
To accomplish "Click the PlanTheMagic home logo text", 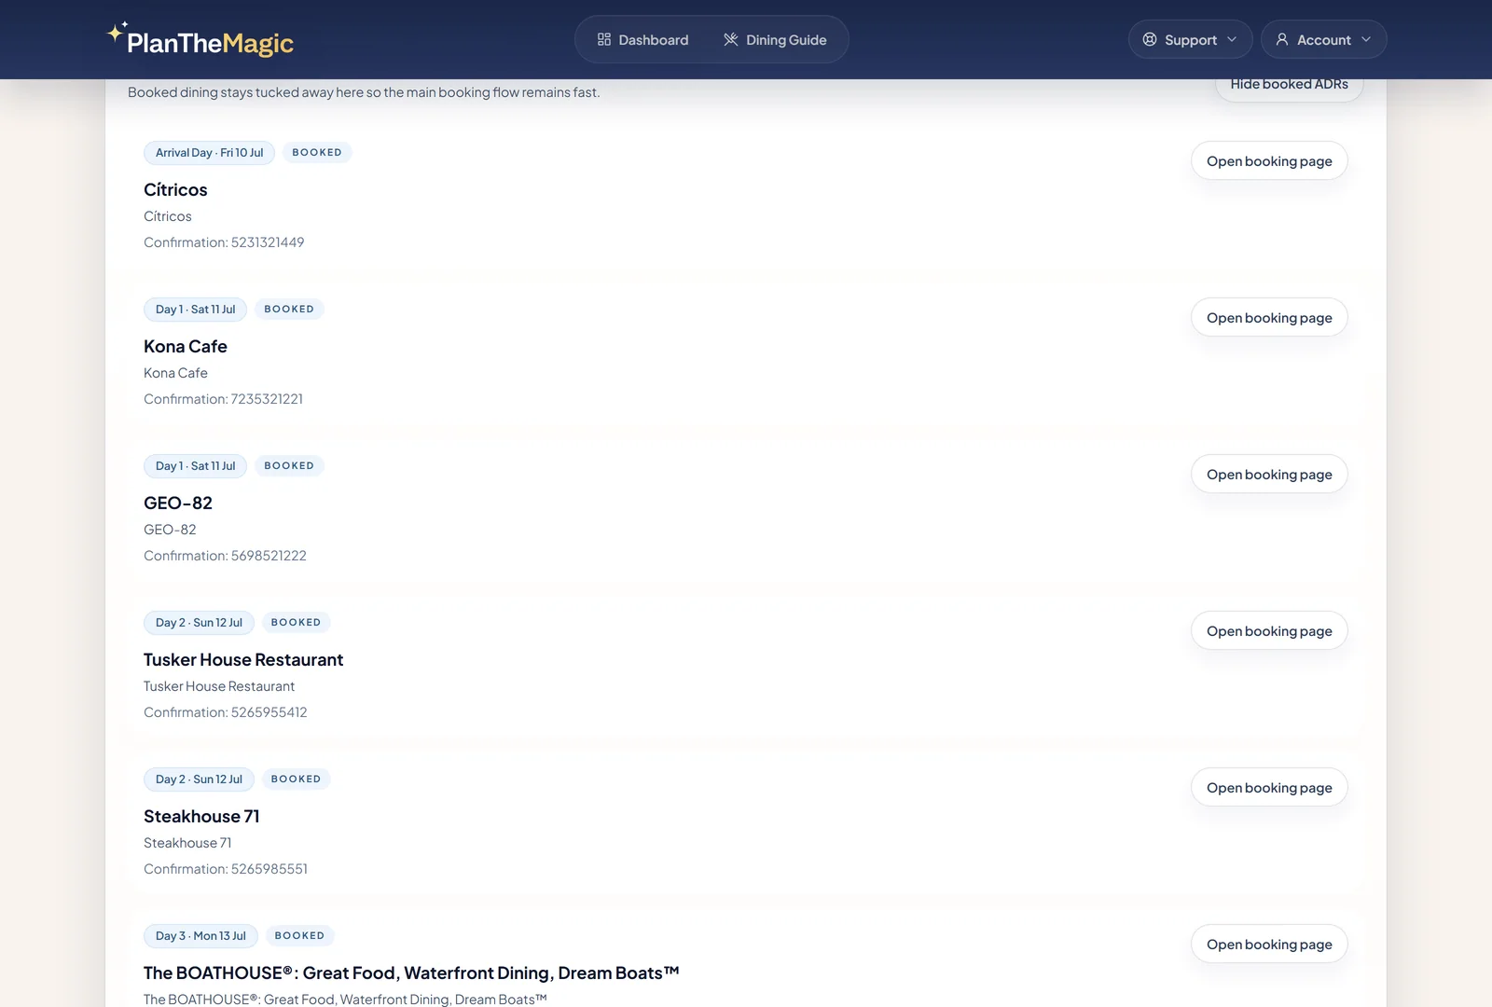I will click(210, 43).
